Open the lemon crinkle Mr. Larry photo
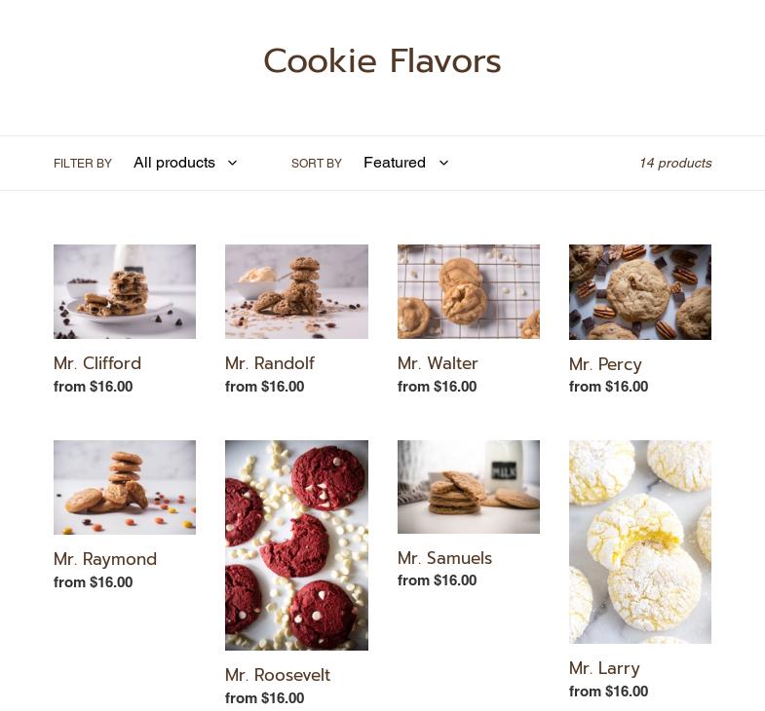 tap(640, 542)
